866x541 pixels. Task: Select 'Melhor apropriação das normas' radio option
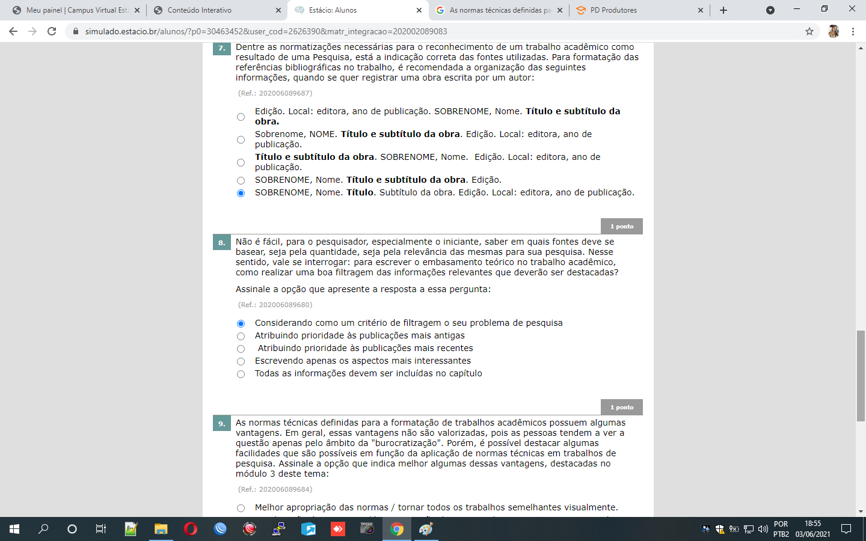[x=241, y=508]
